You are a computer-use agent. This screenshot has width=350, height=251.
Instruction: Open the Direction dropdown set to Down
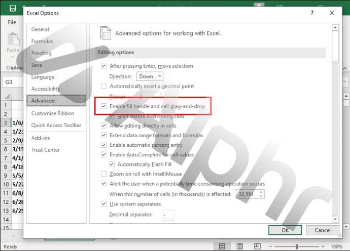click(150, 76)
